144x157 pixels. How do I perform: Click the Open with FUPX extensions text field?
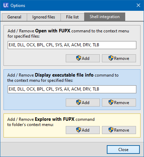(x=72, y=45)
